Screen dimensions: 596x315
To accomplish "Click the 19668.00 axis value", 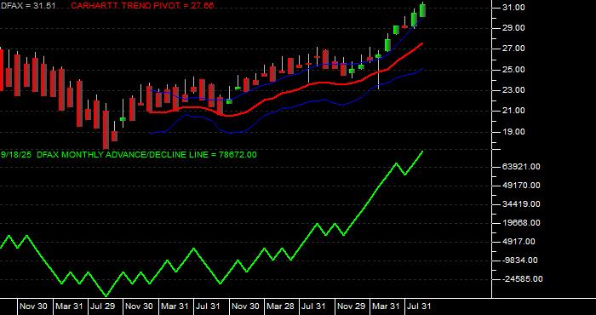I will pos(521,223).
